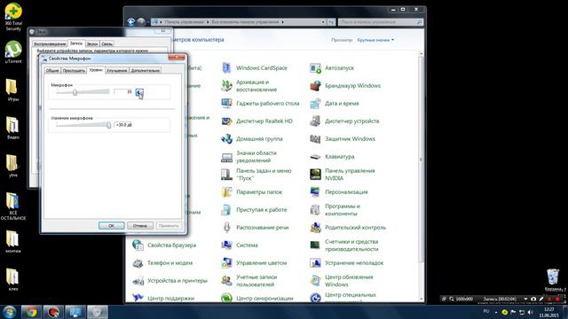The image size is (568, 319).
Task: Open Диспетчер устройств item
Action: [x=345, y=121]
